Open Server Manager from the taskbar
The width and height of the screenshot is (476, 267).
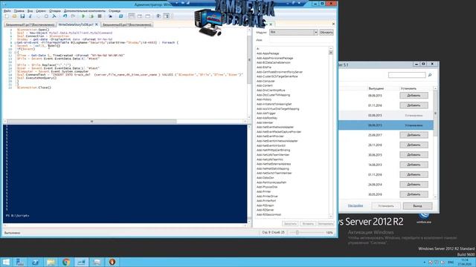click(x=20, y=262)
